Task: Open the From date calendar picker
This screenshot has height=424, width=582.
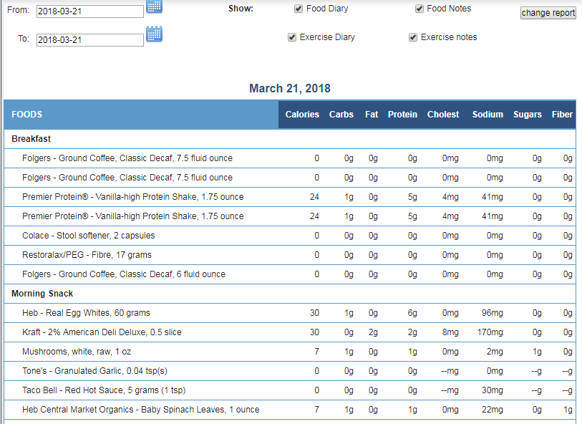Action: (x=154, y=6)
